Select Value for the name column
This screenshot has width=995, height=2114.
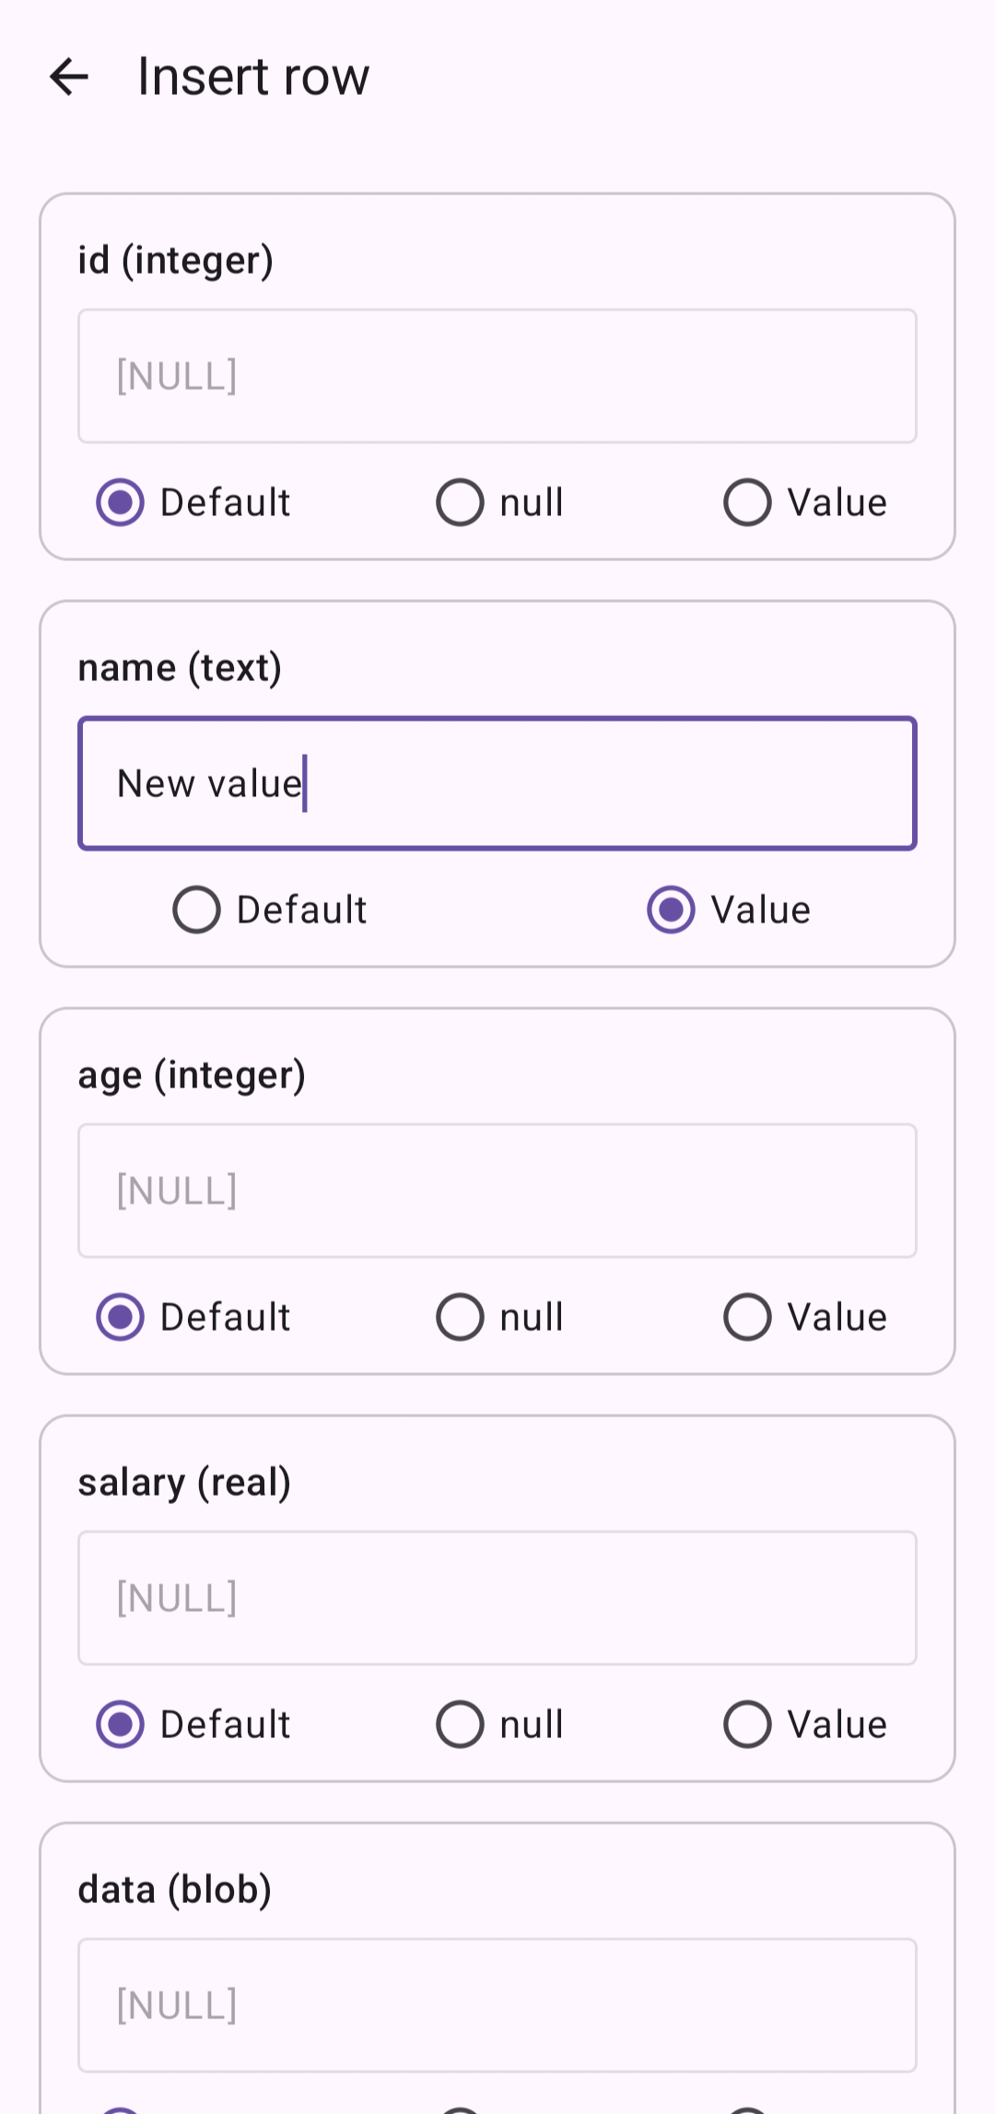click(x=671, y=910)
